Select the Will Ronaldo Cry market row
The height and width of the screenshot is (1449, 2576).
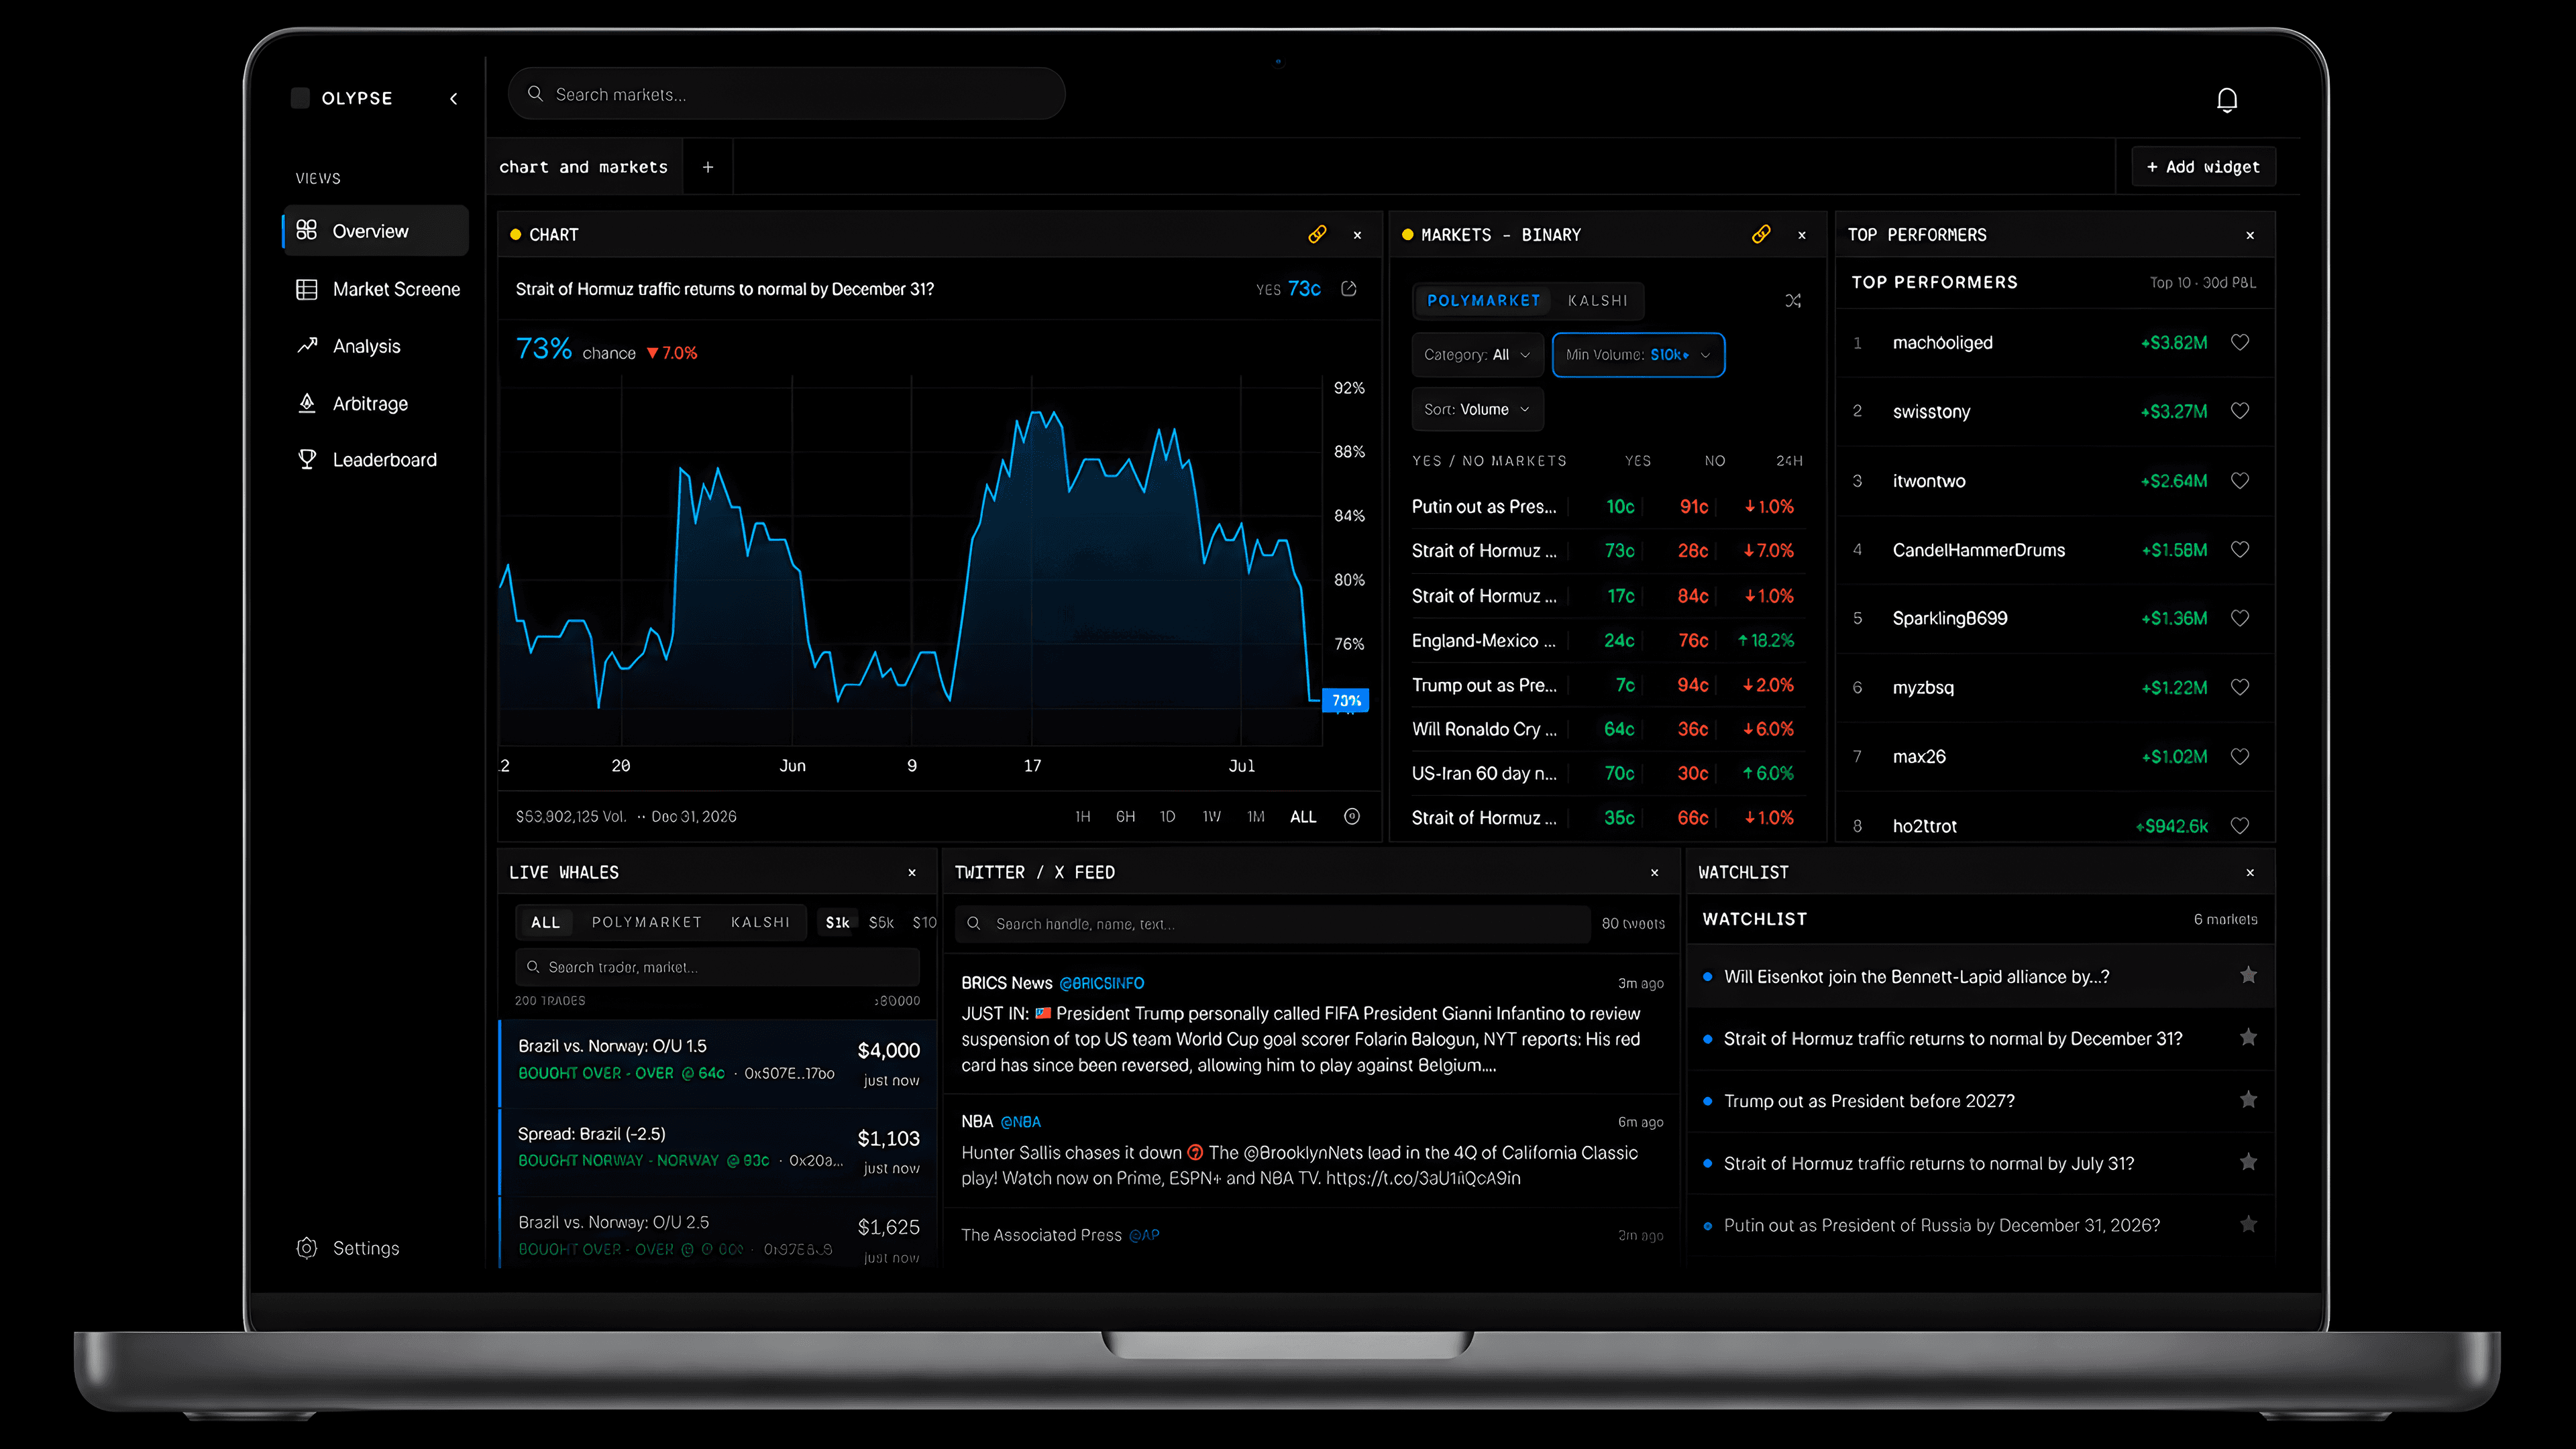[1607, 730]
